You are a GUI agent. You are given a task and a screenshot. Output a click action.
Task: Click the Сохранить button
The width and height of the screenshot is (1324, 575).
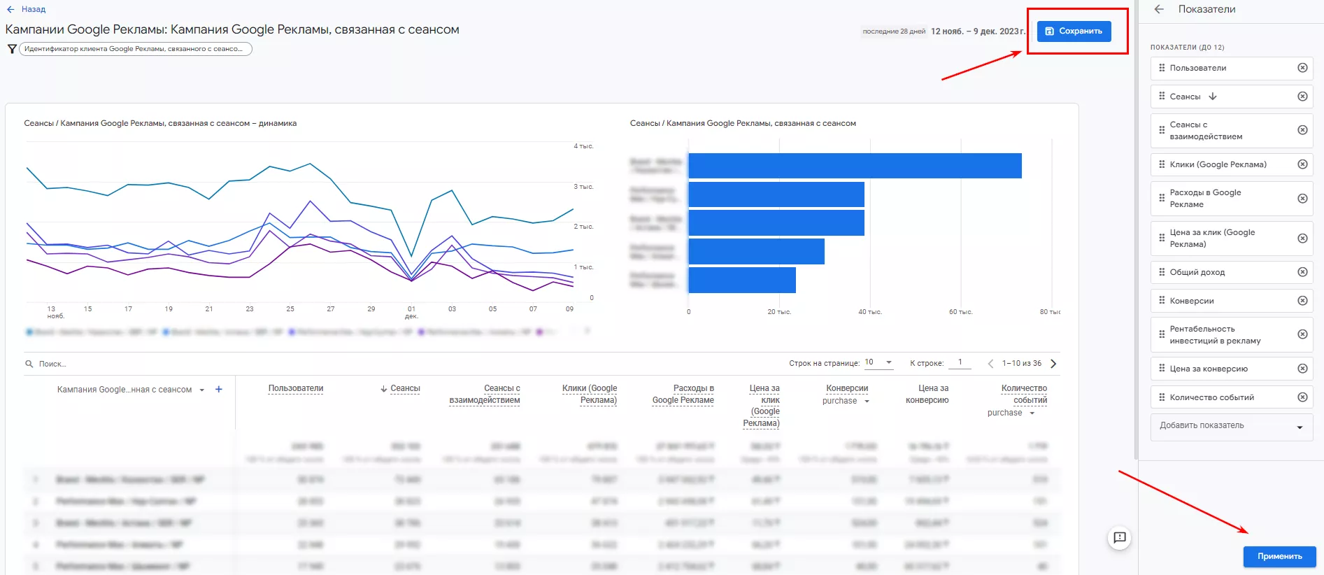click(x=1074, y=31)
